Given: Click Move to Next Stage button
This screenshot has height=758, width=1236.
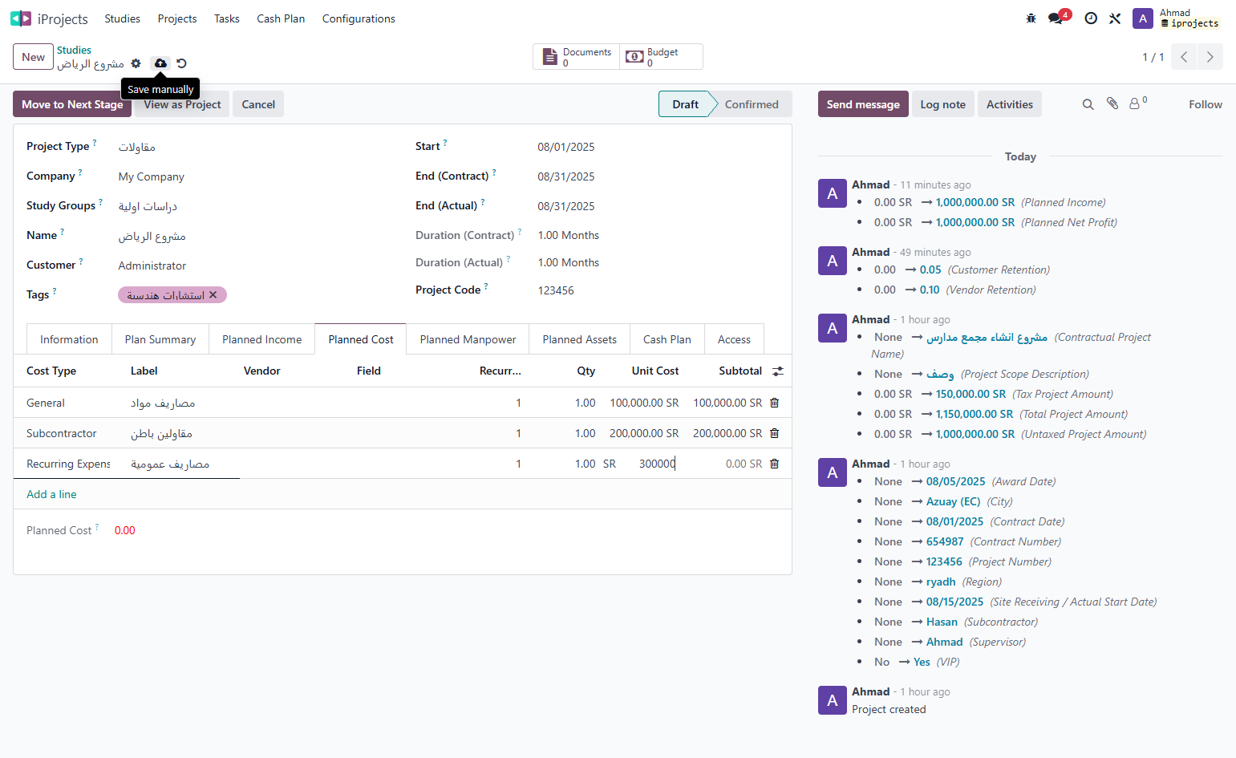Looking at the screenshot, I should click(x=72, y=104).
